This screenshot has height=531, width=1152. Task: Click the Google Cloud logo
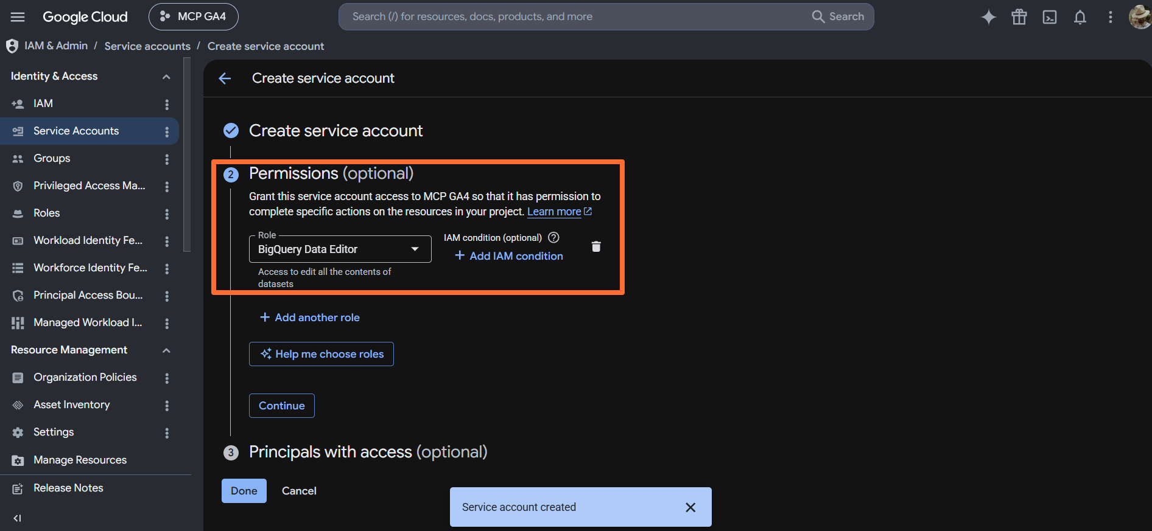click(85, 17)
